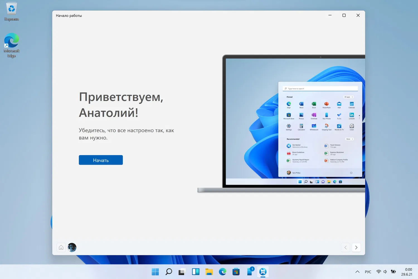The width and height of the screenshot is (418, 279).
Task: Open the clock and date flyout
Action: [x=407, y=272]
